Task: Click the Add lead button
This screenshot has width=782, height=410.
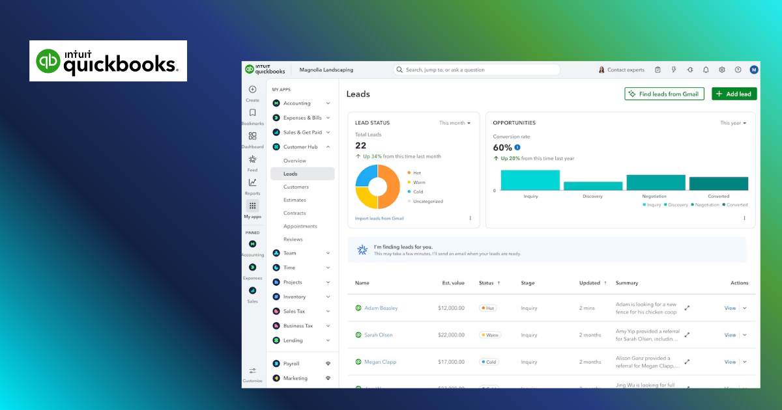Action: [x=734, y=94]
